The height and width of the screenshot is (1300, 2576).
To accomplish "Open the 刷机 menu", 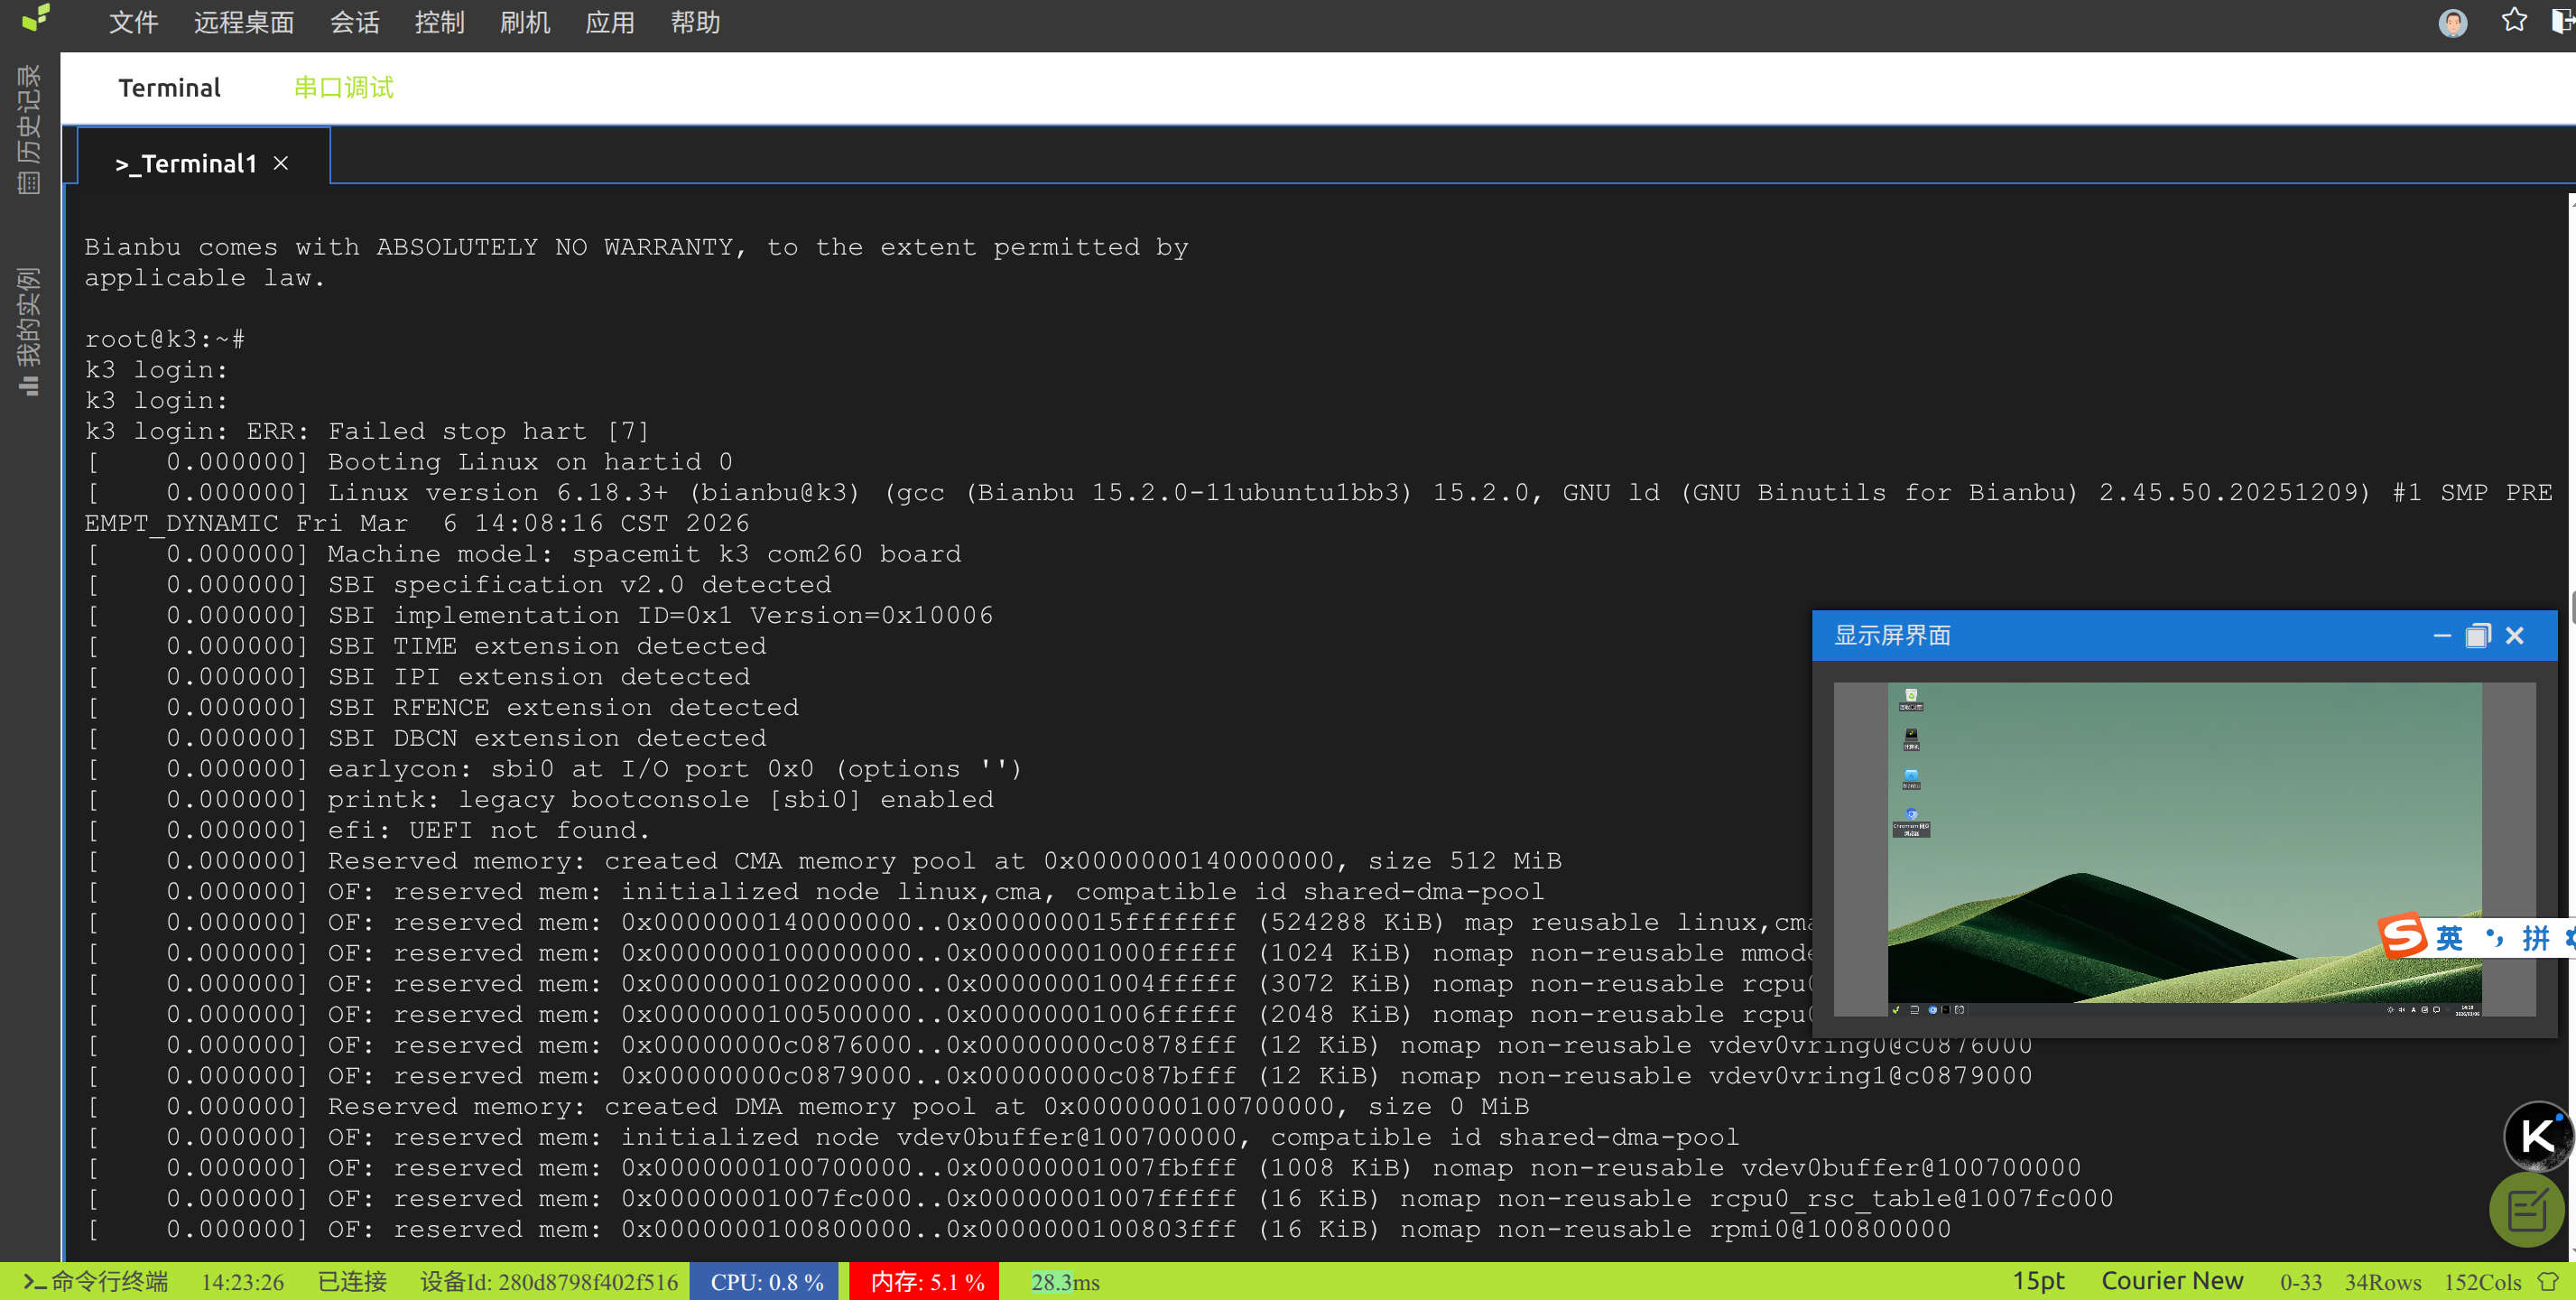I will pos(524,22).
